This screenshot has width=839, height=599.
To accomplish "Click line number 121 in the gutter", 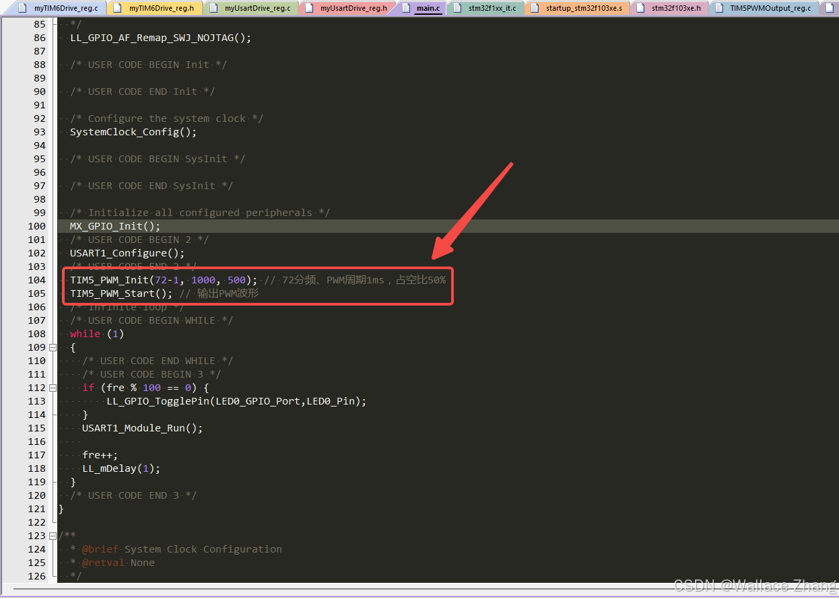I will click(37, 509).
